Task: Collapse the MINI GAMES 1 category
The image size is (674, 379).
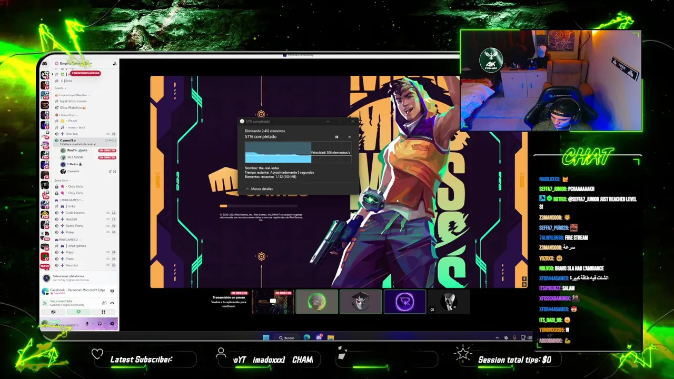Action: pos(68,200)
